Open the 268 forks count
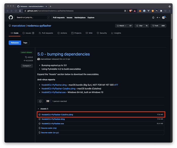Viewport: 177px width, 148px height. pos(163,26)
